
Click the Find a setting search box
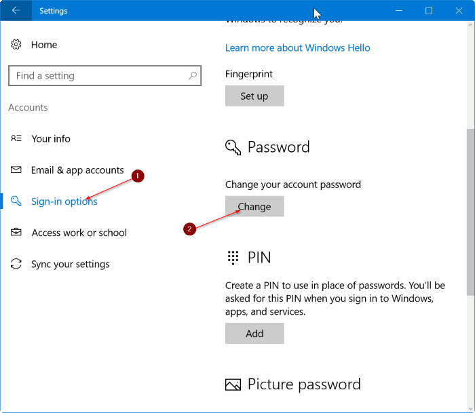(104, 76)
